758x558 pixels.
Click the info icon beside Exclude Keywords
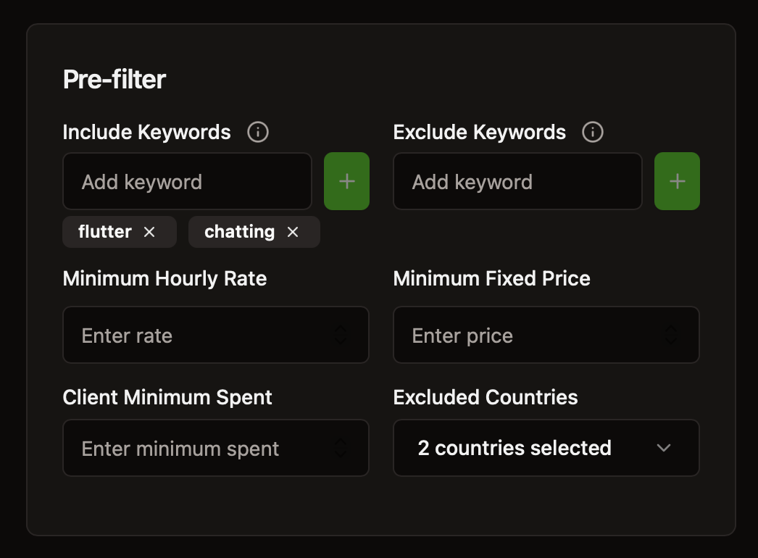coord(593,133)
